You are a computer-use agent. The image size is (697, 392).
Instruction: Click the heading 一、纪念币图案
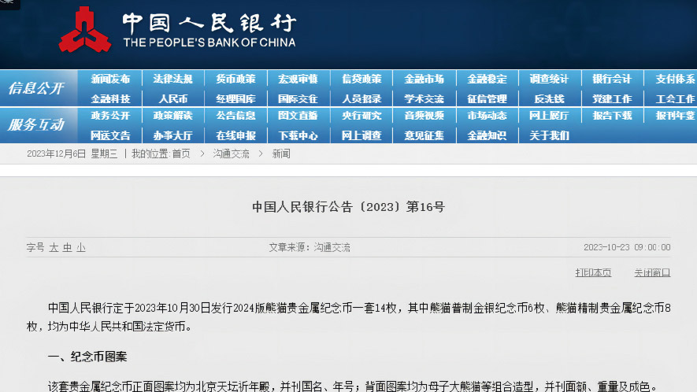point(87,357)
